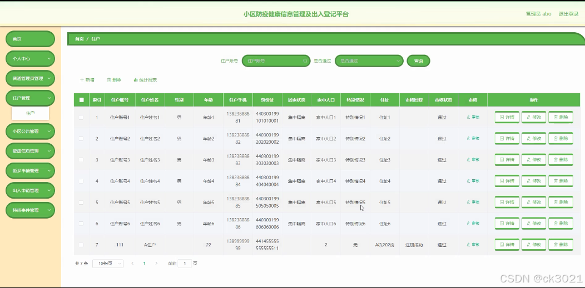585x288 pixels.
Task: Check the checkbox for row 5
Action: [x=81, y=202]
